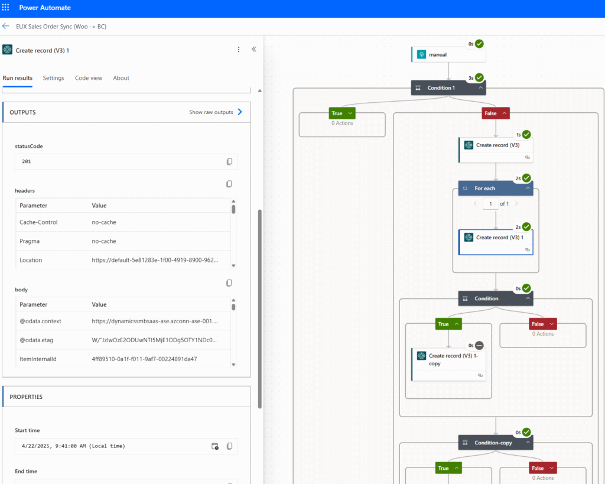Collapse the For each loop
605x484 pixels.
coord(528,189)
